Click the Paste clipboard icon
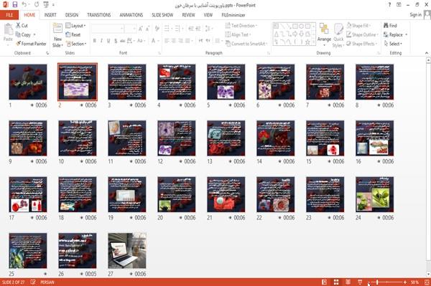Viewport: 431px width, 286px height. [8, 29]
